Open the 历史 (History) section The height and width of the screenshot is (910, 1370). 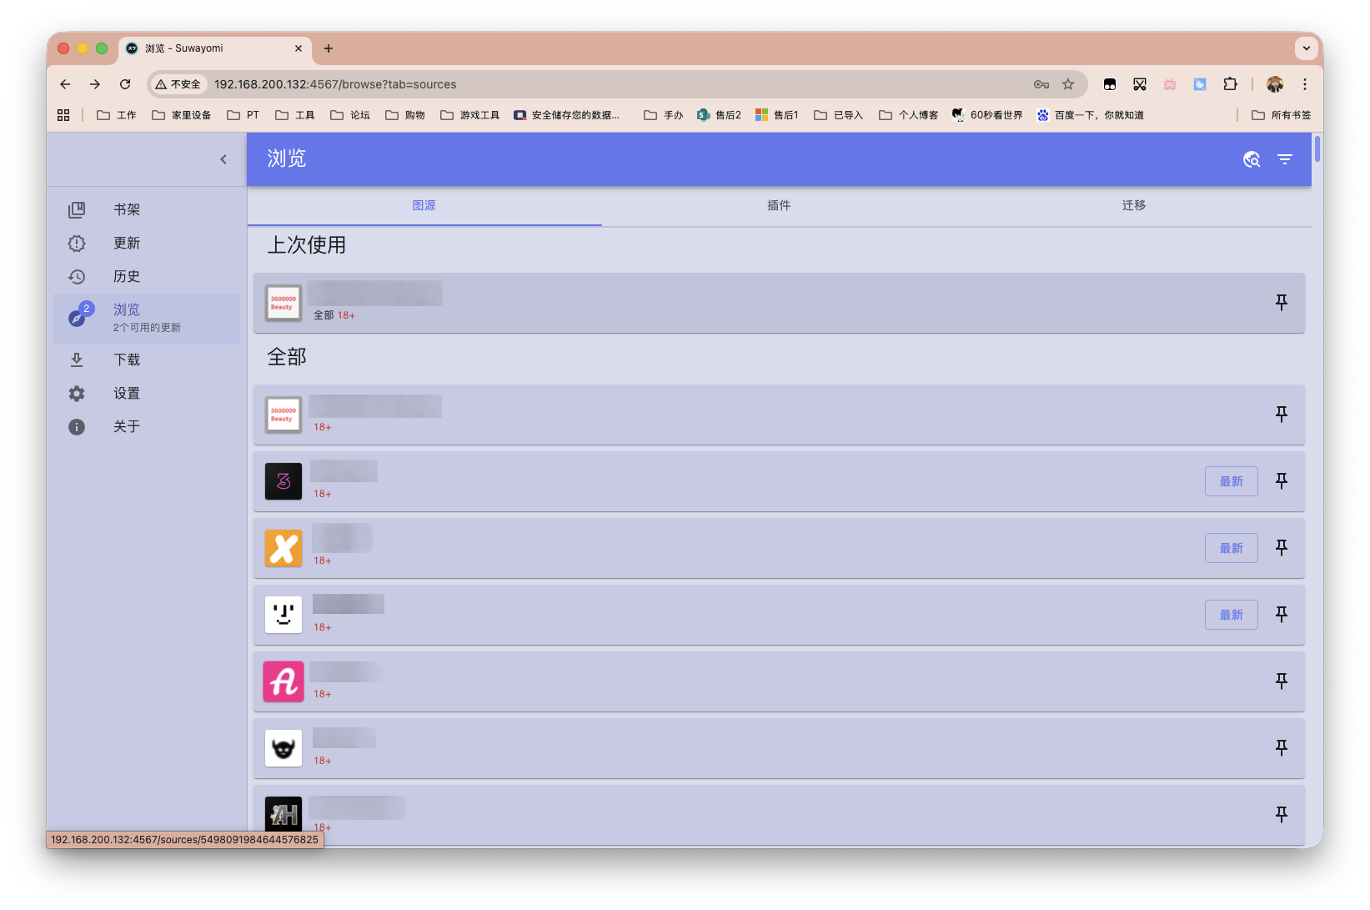(x=126, y=276)
